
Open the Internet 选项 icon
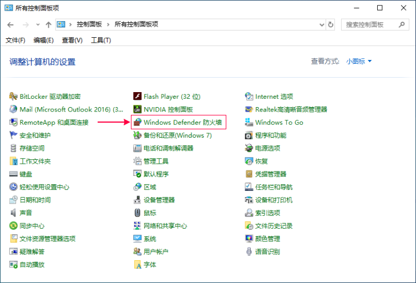tap(249, 97)
